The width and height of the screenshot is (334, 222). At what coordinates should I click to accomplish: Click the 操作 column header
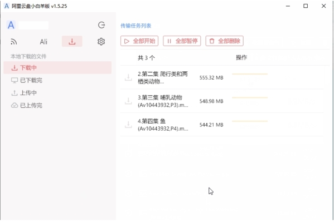[x=241, y=57]
